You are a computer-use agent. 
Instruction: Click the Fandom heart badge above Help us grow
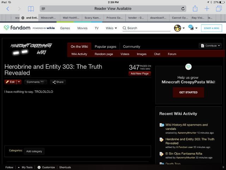click(188, 67)
